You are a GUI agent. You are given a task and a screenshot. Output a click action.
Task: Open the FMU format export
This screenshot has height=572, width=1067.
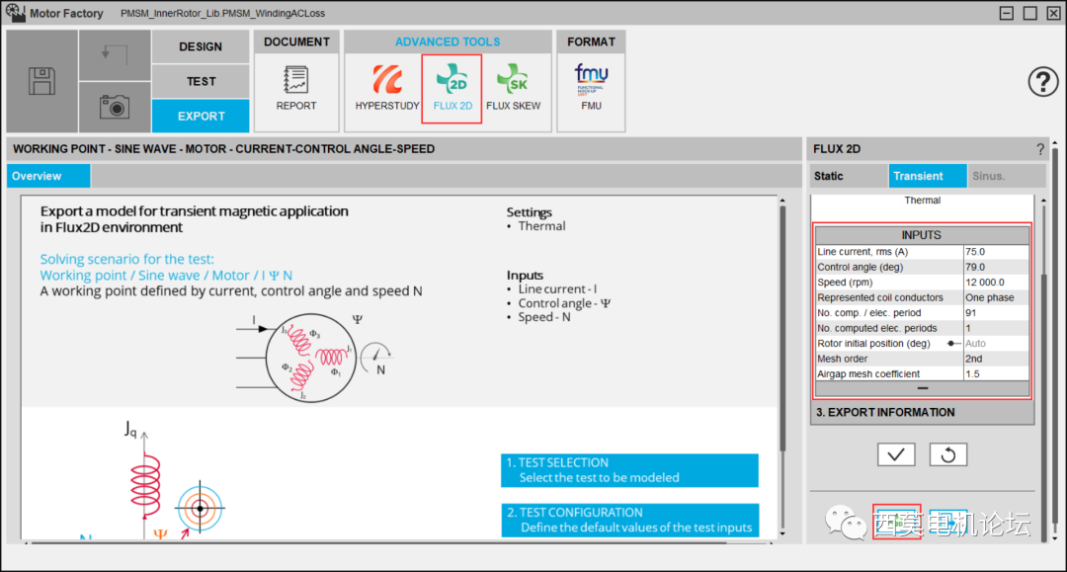tap(591, 89)
